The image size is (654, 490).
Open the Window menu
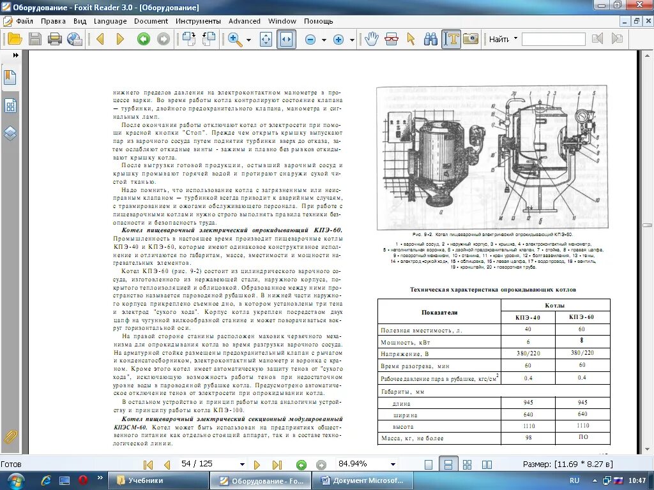pos(282,21)
